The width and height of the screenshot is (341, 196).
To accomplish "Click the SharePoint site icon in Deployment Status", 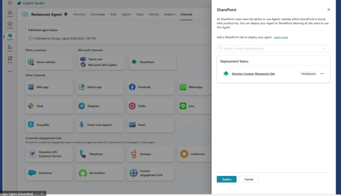I will tap(226, 74).
